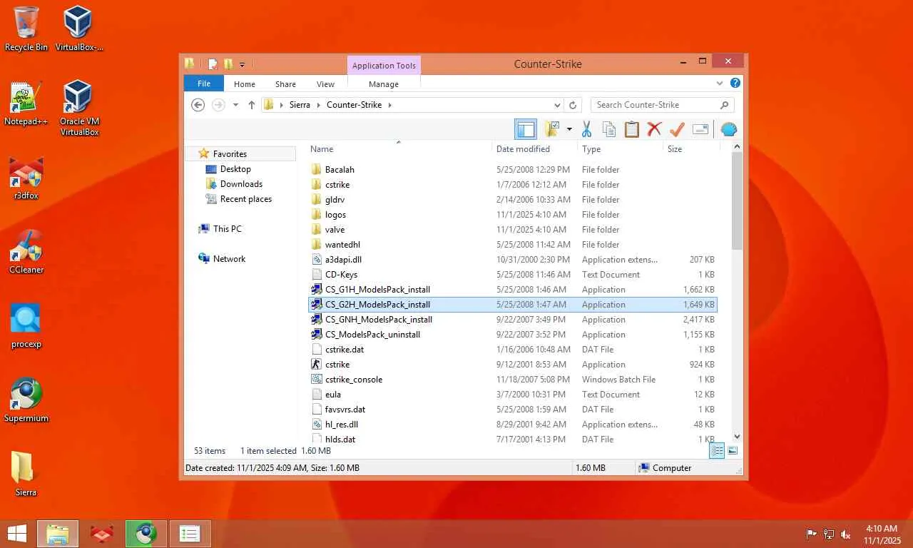Click Counter-Strike in the address breadcrumb
Screen dimensions: 913x548
pos(354,105)
